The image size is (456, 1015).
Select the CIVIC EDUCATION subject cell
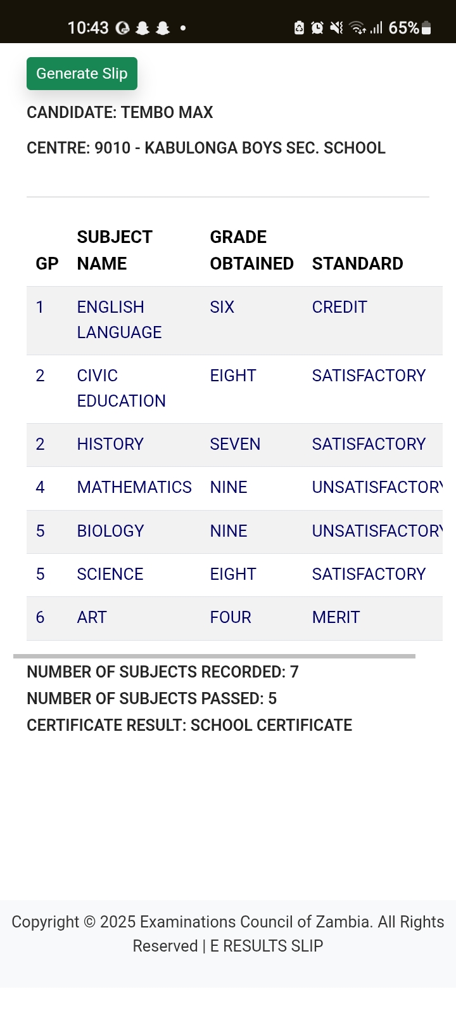(121, 388)
